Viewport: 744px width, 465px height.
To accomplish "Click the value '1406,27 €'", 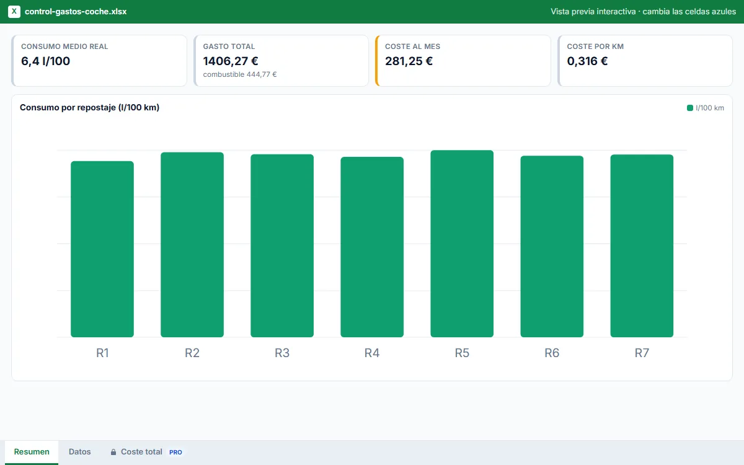I will point(231,61).
